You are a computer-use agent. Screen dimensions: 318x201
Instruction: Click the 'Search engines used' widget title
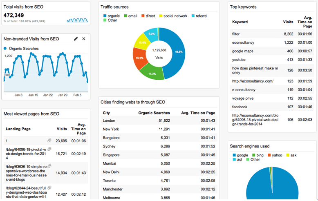click(250, 146)
